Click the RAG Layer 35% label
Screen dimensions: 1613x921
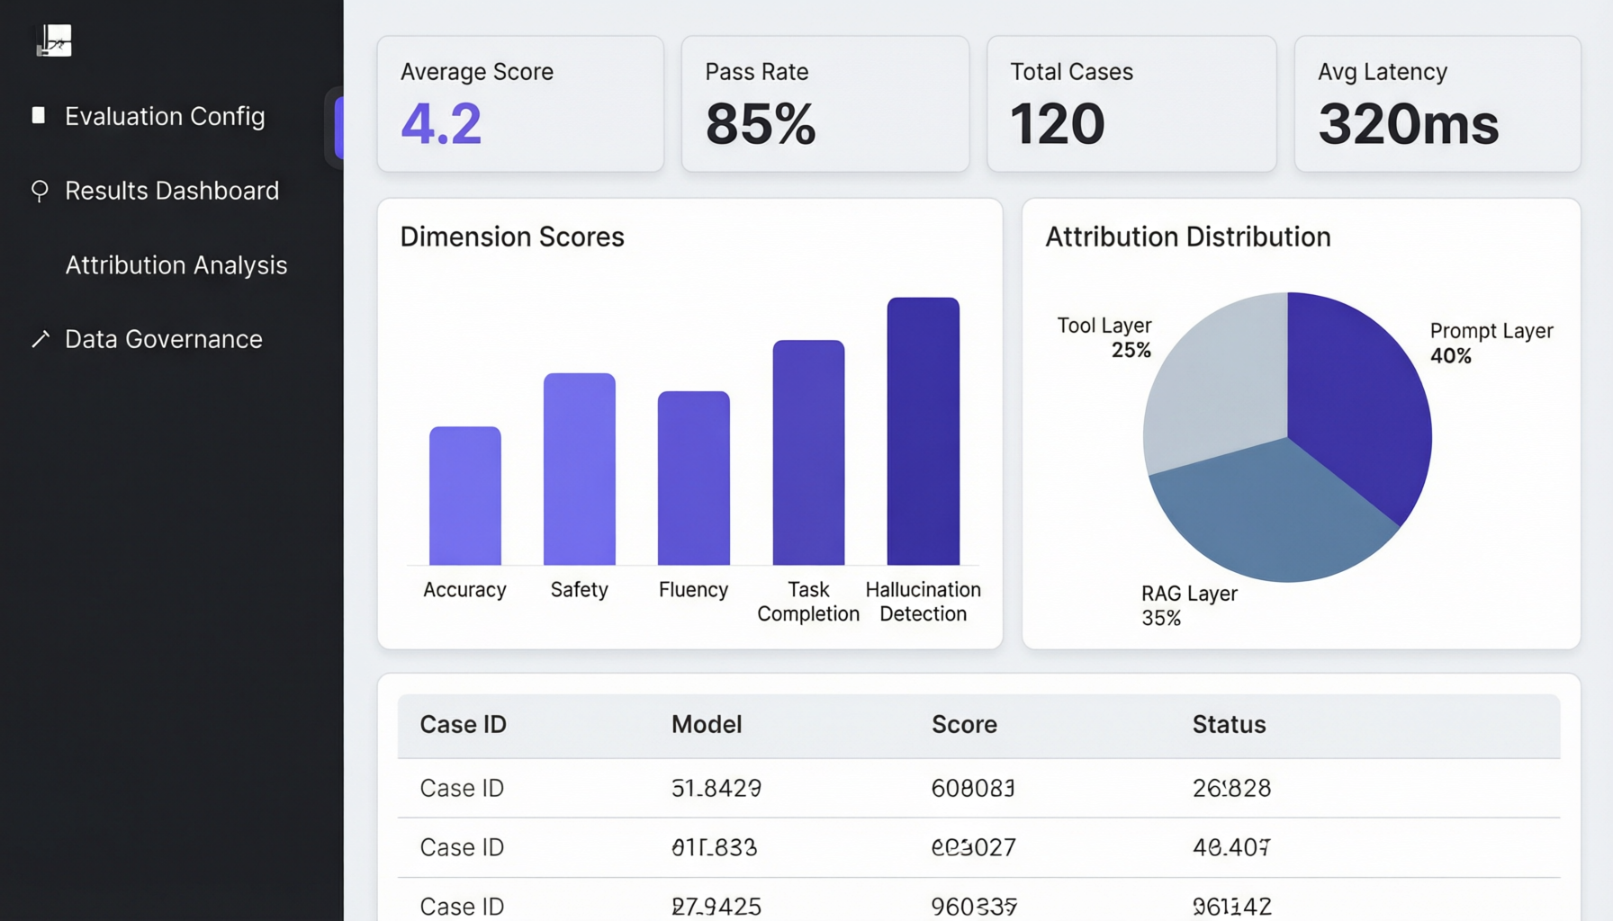1189,605
